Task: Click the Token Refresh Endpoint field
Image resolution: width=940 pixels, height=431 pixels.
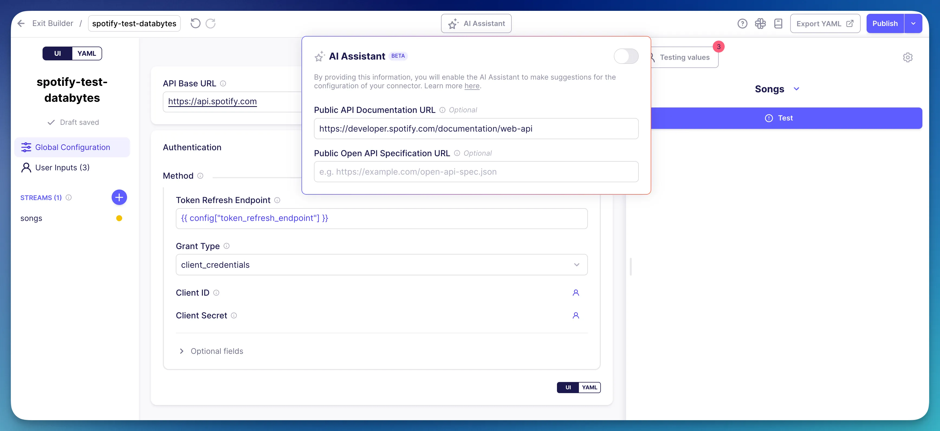Action: (381, 218)
